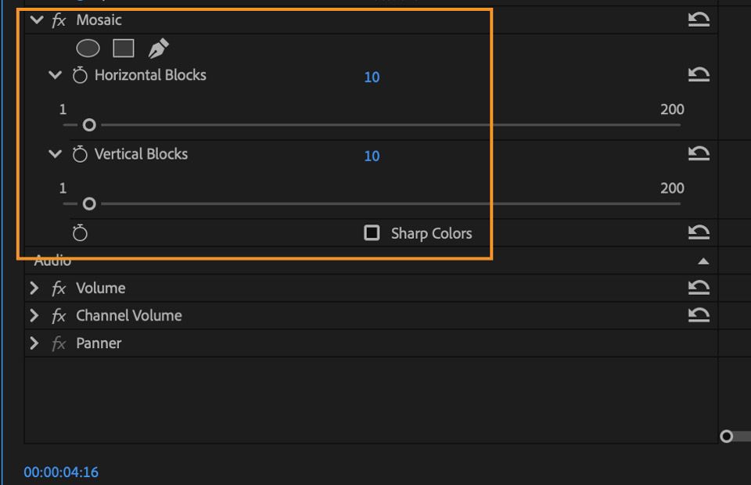
Task: Reset the Sharp Colors parameter
Action: pyautogui.click(x=699, y=232)
